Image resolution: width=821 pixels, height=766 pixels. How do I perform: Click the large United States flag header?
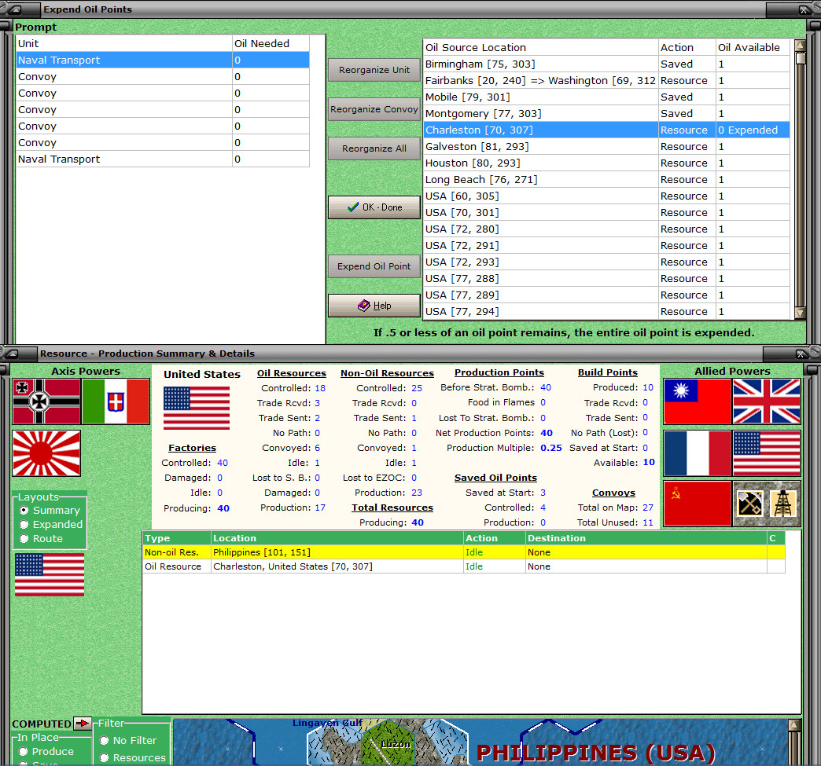point(197,408)
